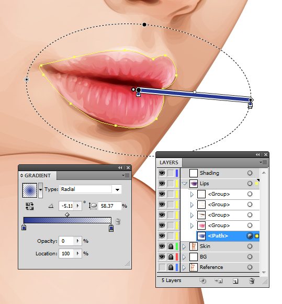The image size is (282, 304).
Task: Select the Skin layer name
Action: click(x=205, y=246)
